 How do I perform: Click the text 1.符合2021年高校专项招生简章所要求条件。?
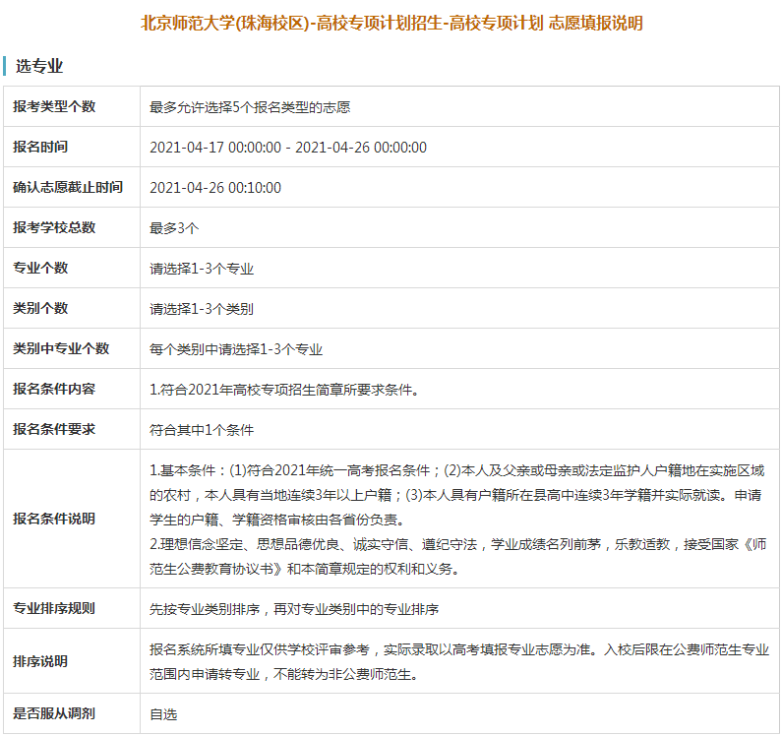(284, 391)
